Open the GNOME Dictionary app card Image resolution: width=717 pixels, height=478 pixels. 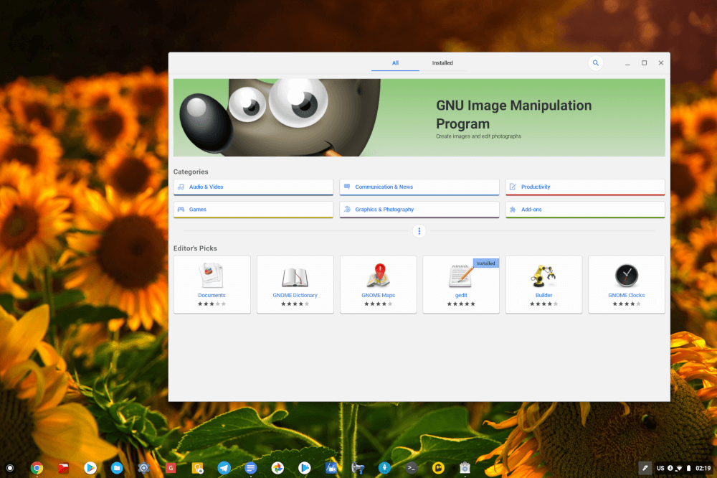(295, 284)
